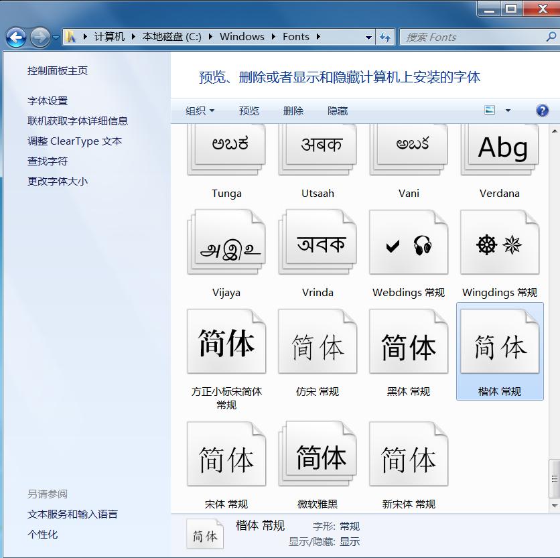
Task: Expand the view options dropdown arrow
Action: tap(508, 111)
